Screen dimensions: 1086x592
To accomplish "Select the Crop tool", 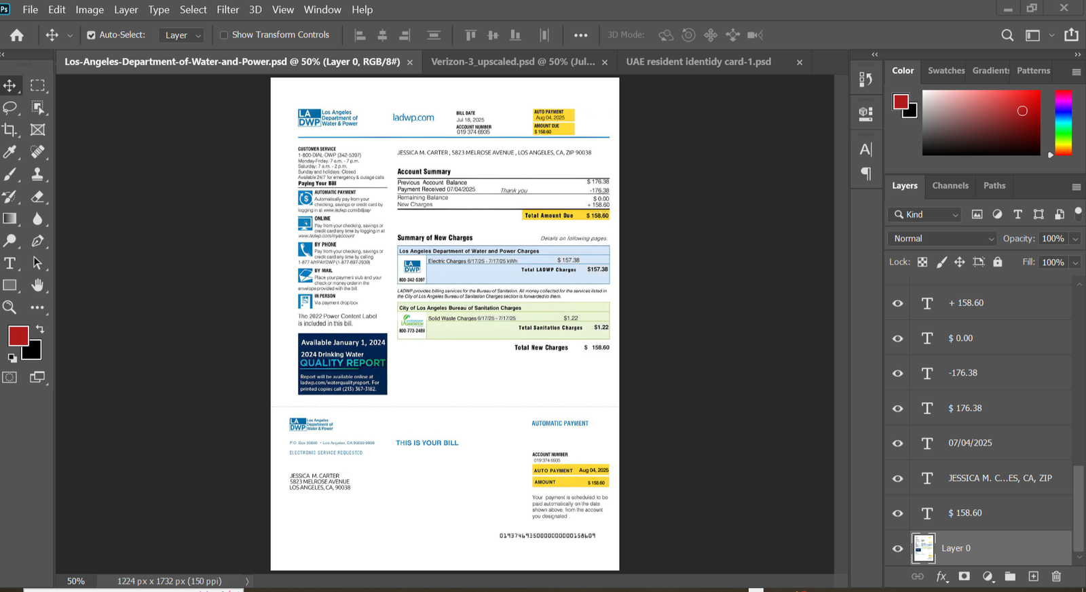I will point(10,130).
